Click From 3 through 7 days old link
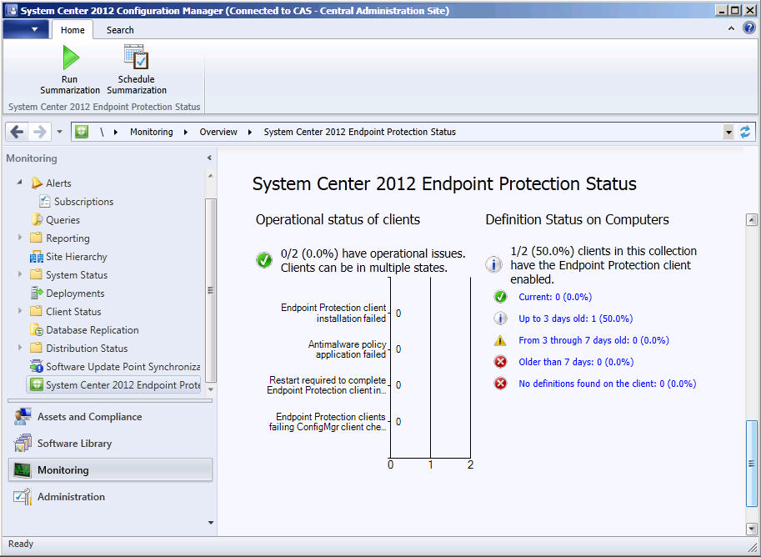The width and height of the screenshot is (761, 557). coord(593,340)
